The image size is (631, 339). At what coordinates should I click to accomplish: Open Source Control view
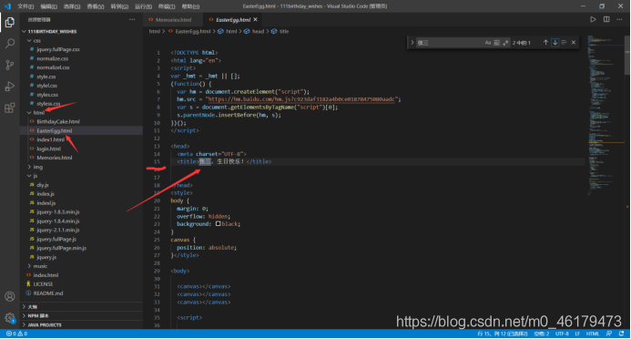point(10,65)
